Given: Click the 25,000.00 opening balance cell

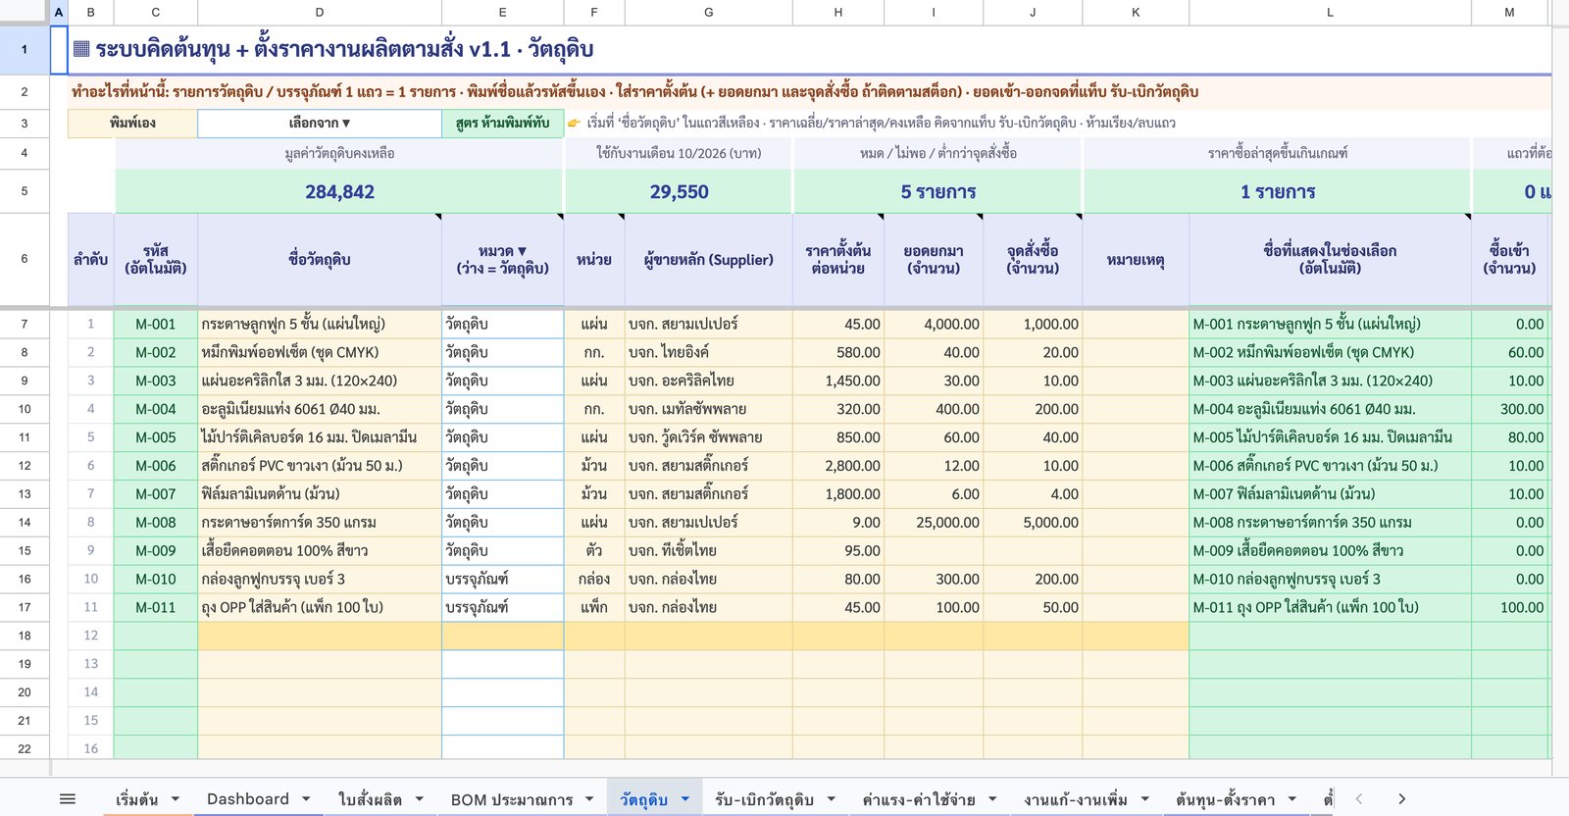Looking at the screenshot, I should pyautogui.click(x=934, y=523).
